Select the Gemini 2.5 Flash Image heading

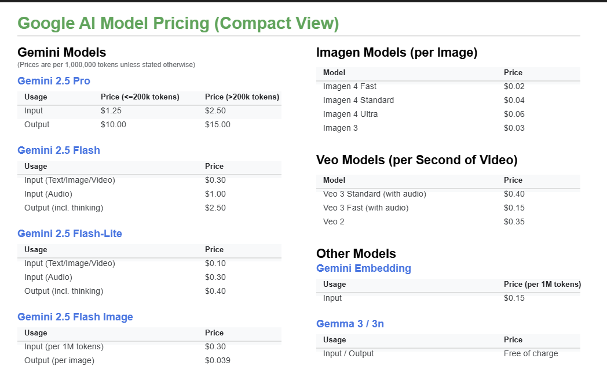[x=75, y=317]
